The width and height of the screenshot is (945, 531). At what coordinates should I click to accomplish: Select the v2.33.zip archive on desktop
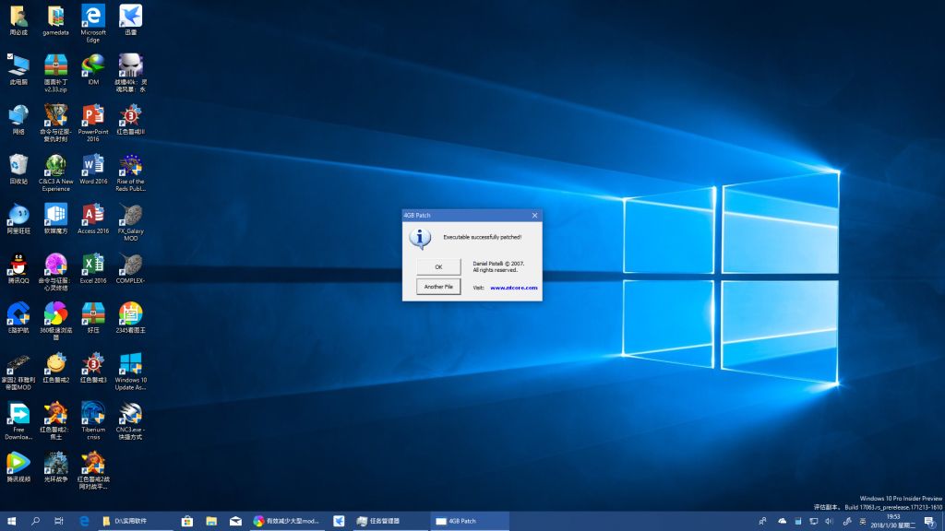coord(55,73)
